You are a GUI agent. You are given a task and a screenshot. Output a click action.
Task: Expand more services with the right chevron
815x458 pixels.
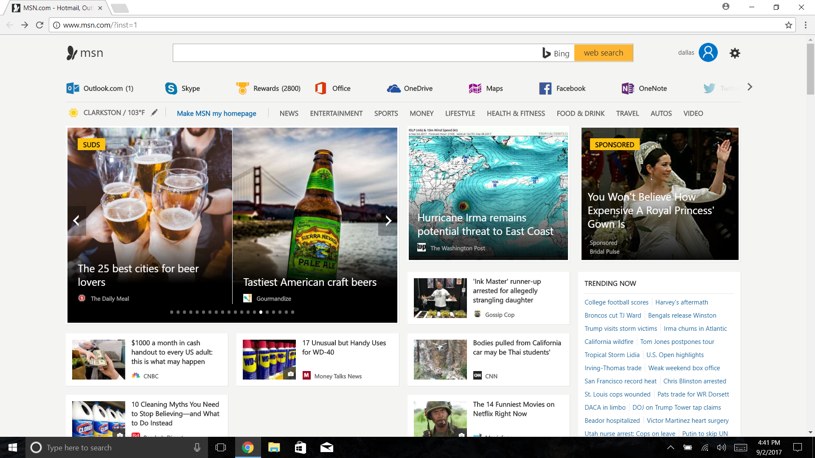pos(750,87)
